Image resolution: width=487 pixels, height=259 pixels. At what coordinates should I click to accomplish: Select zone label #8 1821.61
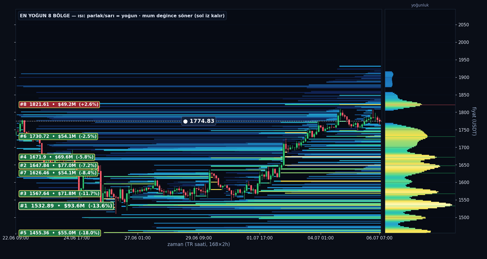pos(59,104)
